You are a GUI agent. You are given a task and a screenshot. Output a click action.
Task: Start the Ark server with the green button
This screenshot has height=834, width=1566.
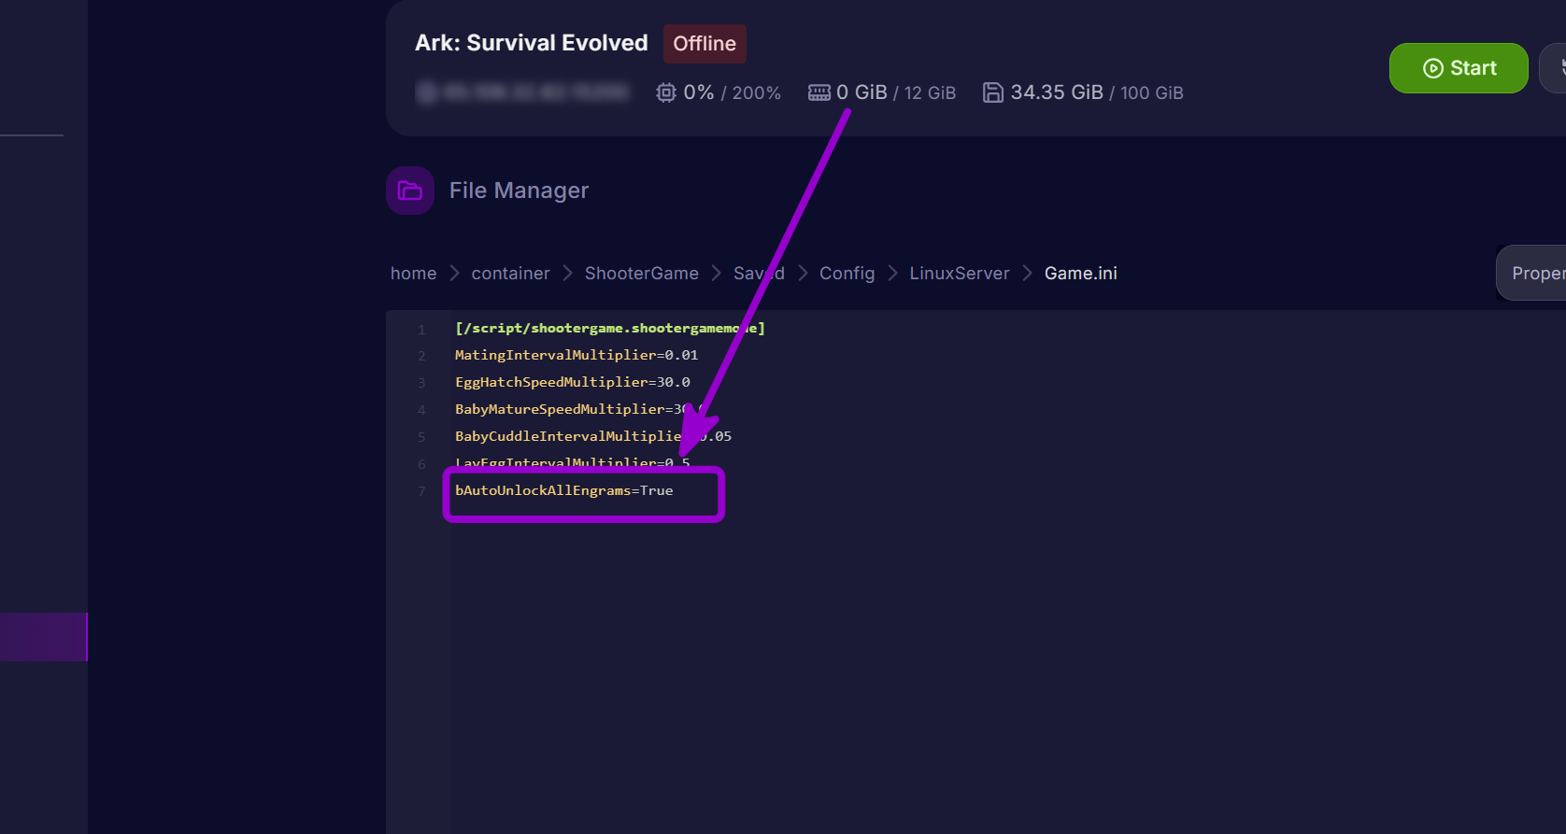(x=1459, y=68)
